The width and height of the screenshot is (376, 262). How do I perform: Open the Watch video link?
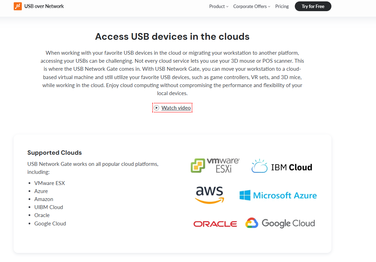point(176,108)
